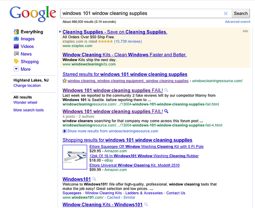Open Ladders & Acessories sitelink
Image resolution: width=255 pixels, height=208 pixels.
(x=144, y=193)
